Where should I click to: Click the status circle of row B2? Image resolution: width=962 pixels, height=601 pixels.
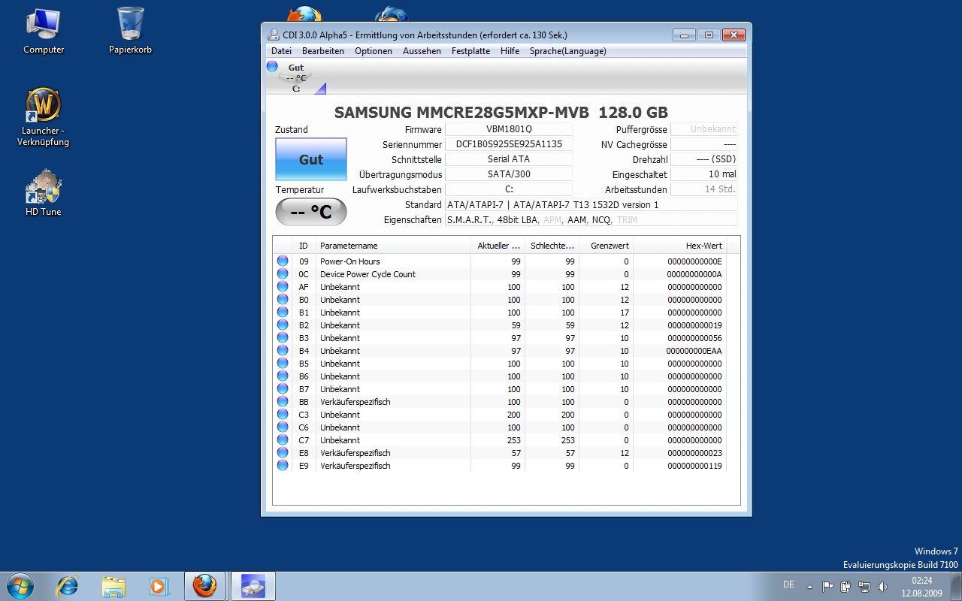click(x=283, y=325)
